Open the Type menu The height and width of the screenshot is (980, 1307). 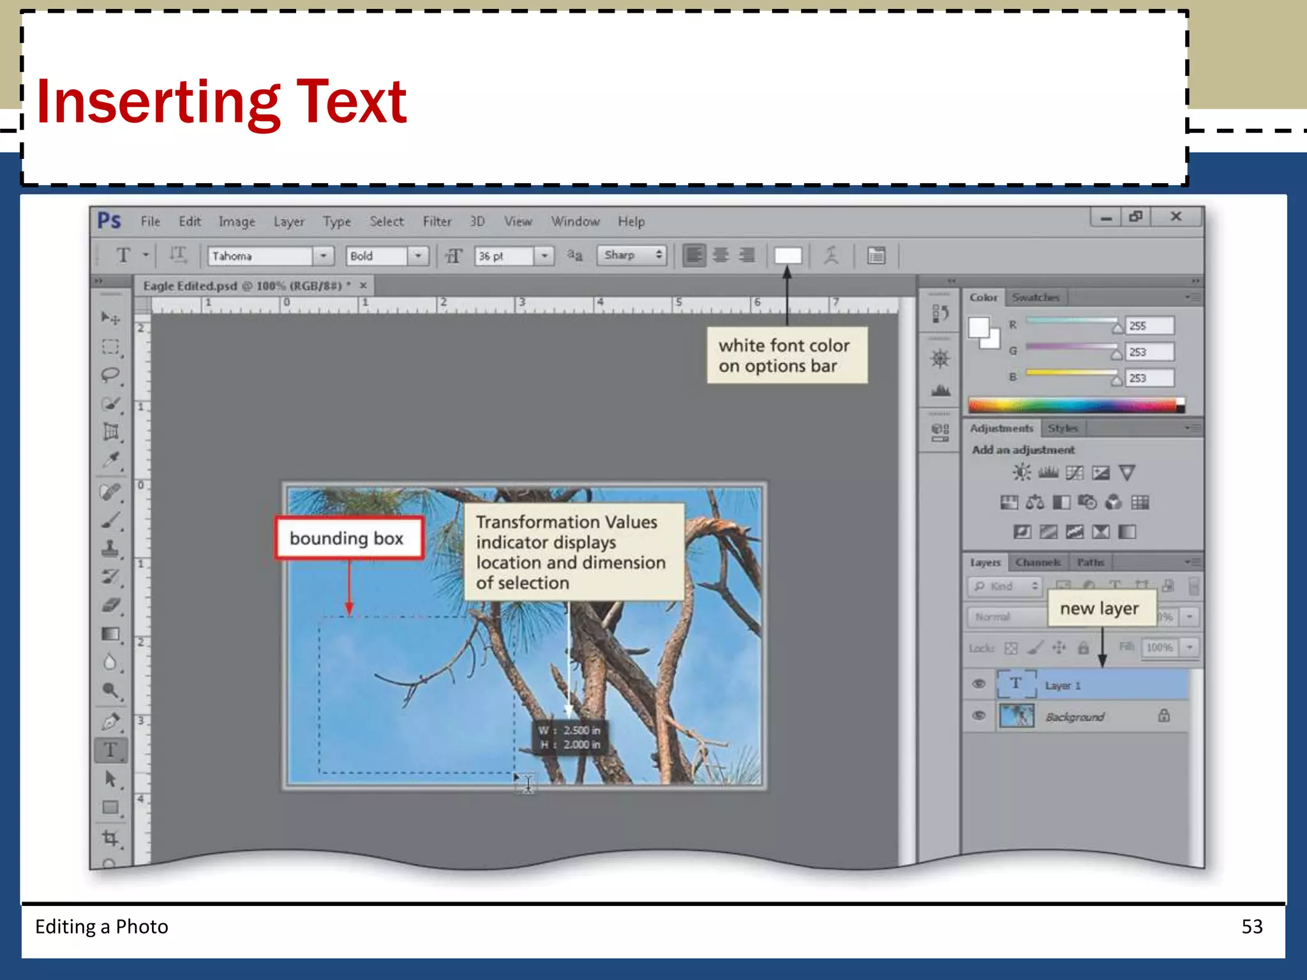point(337,221)
